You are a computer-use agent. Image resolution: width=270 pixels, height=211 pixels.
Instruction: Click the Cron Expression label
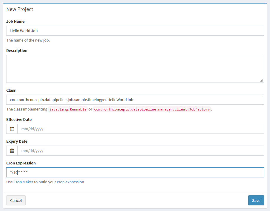coord(21,163)
